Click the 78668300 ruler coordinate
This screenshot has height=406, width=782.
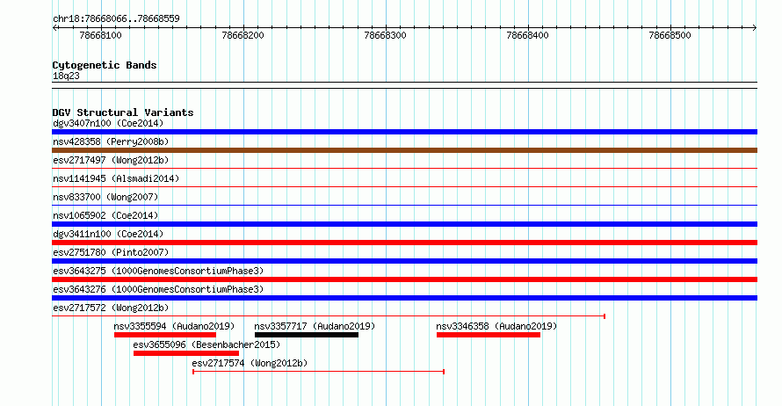click(385, 35)
